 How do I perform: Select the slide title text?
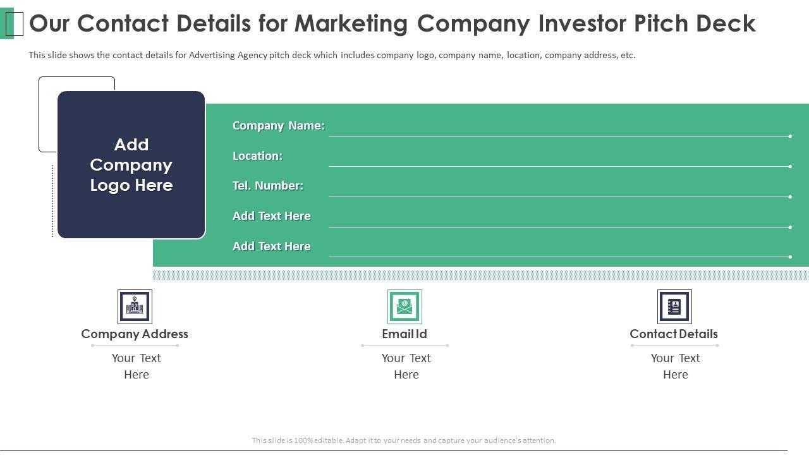392,23
